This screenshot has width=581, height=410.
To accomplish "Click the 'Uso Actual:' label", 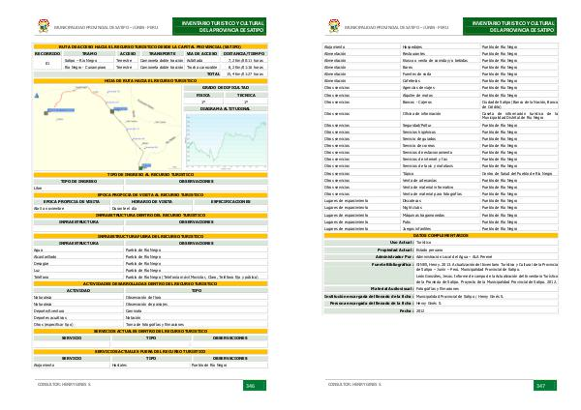I will pyautogui.click(x=401, y=243).
